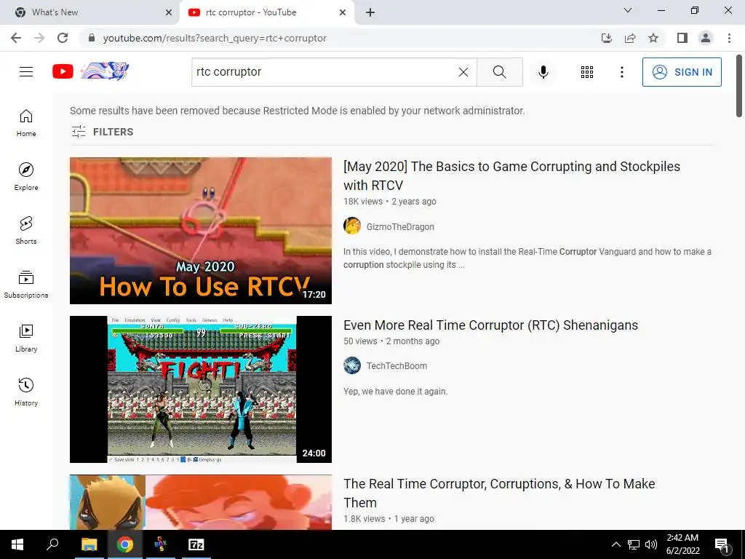Viewport: 745px width, 559px height.
Task: Clear the search box with the X
Action: pyautogui.click(x=463, y=72)
